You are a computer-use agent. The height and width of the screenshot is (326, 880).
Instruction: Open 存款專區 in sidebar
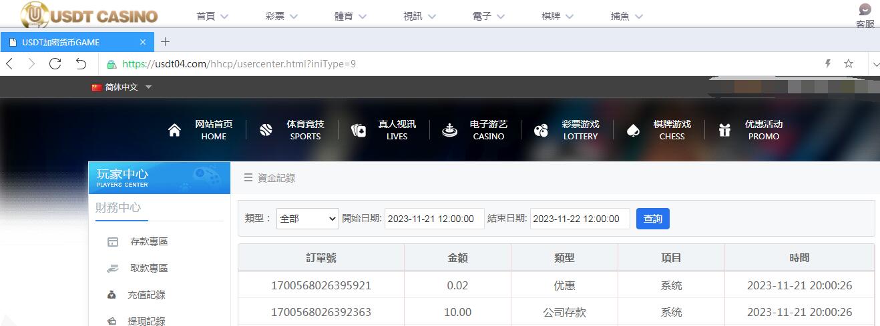149,242
